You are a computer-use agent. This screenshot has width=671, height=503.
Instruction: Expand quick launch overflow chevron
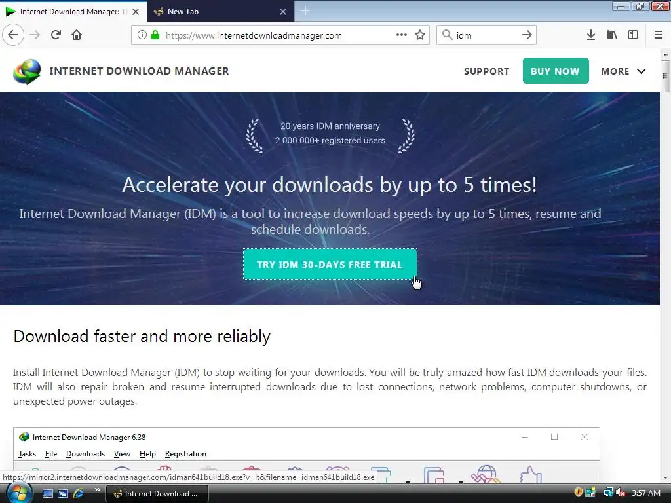[x=98, y=490]
